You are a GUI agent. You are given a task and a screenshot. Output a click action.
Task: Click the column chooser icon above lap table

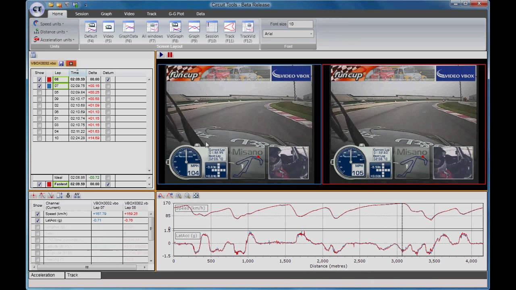[x=33, y=55]
